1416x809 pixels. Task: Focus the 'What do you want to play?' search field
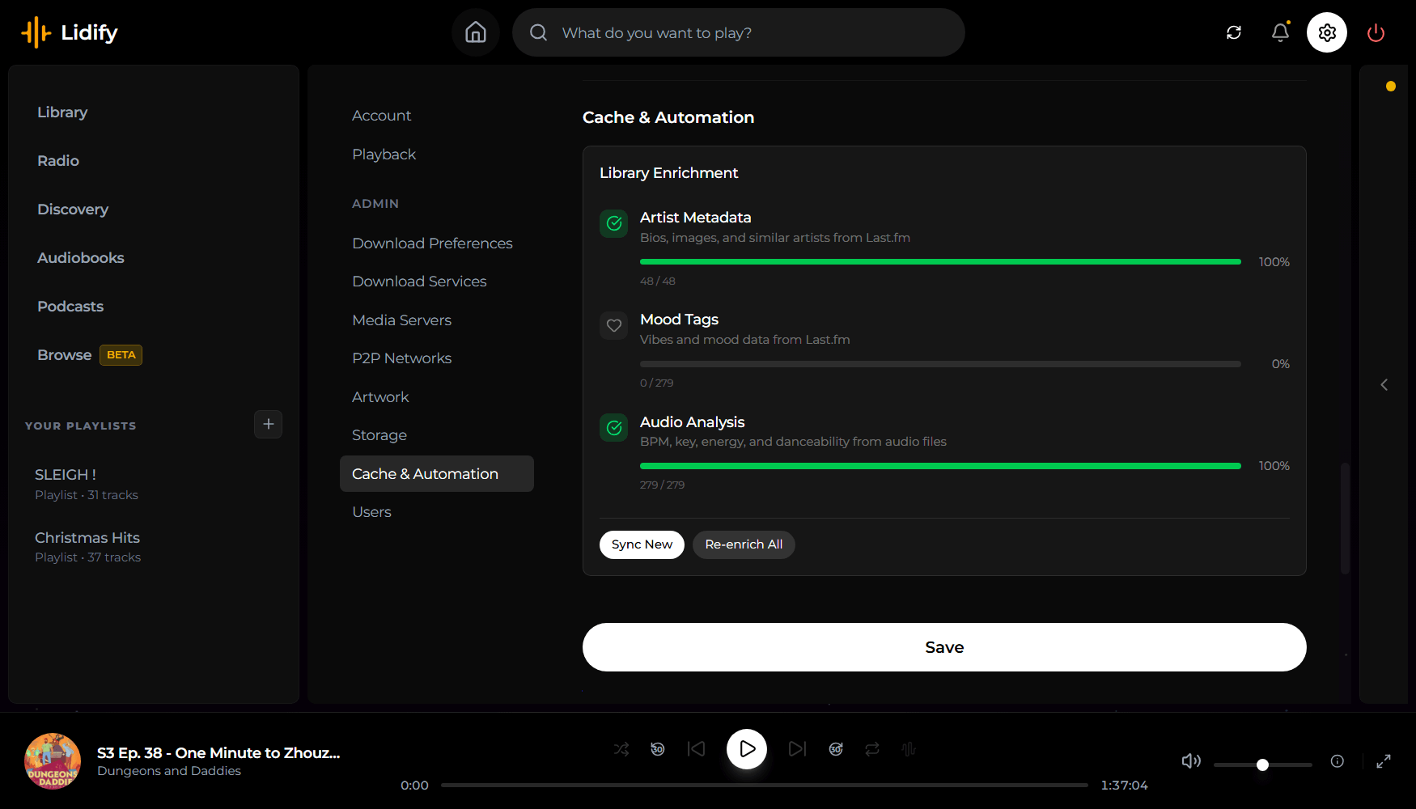[738, 32]
